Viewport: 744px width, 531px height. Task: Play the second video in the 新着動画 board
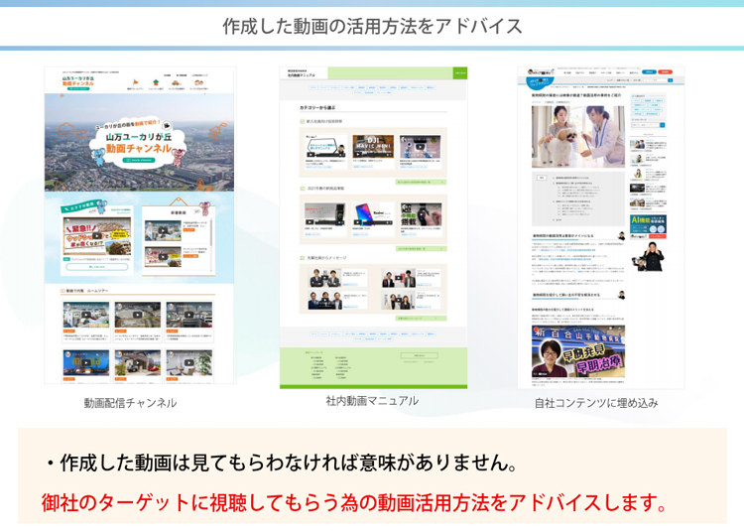click(163, 256)
